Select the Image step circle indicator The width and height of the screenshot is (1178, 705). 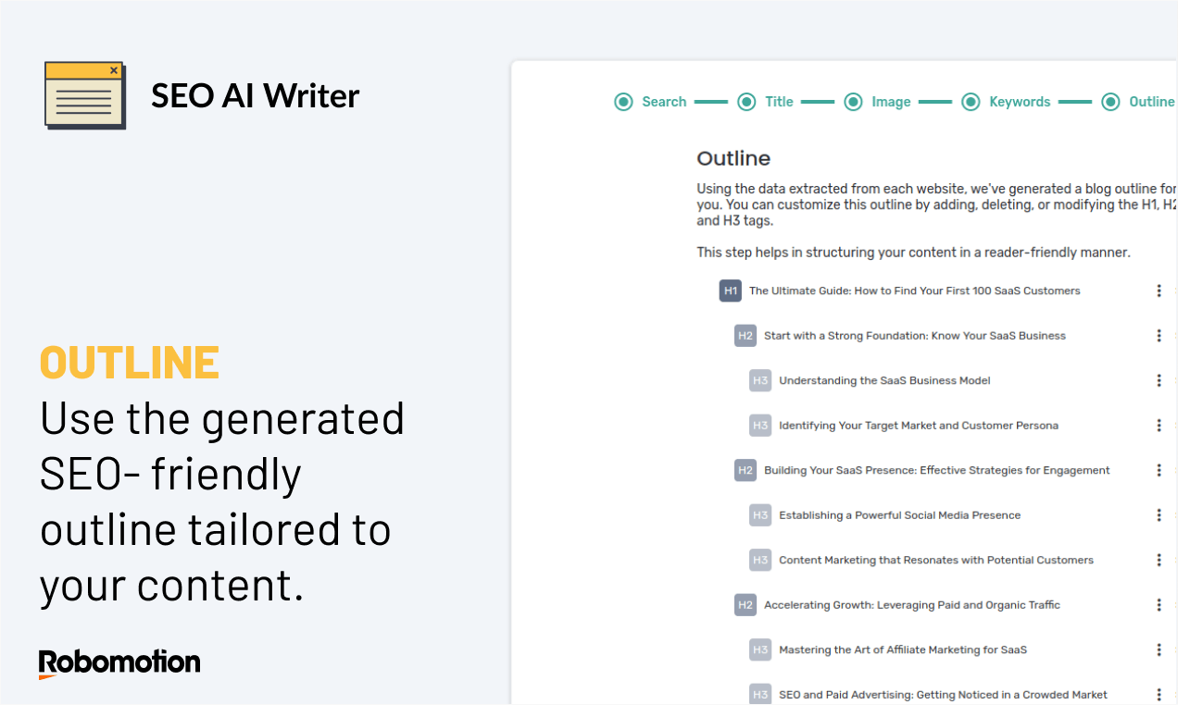pos(853,102)
